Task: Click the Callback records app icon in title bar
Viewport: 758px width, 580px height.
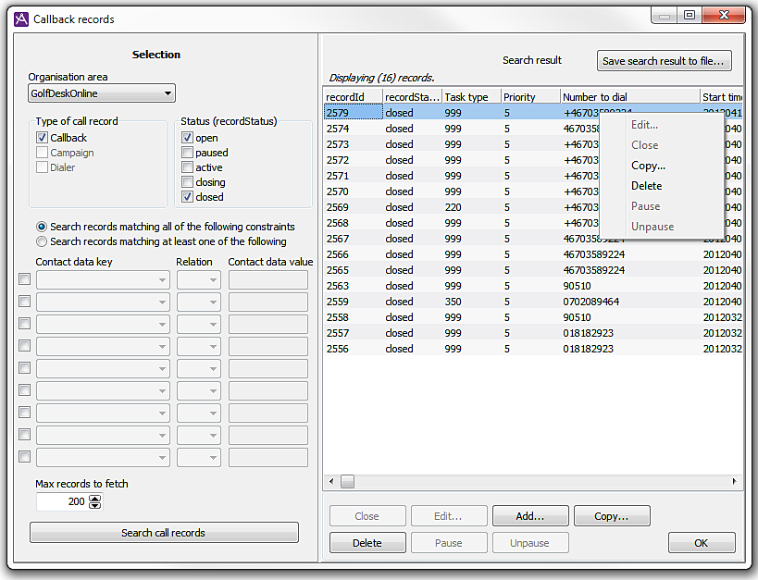Action: tap(21, 19)
